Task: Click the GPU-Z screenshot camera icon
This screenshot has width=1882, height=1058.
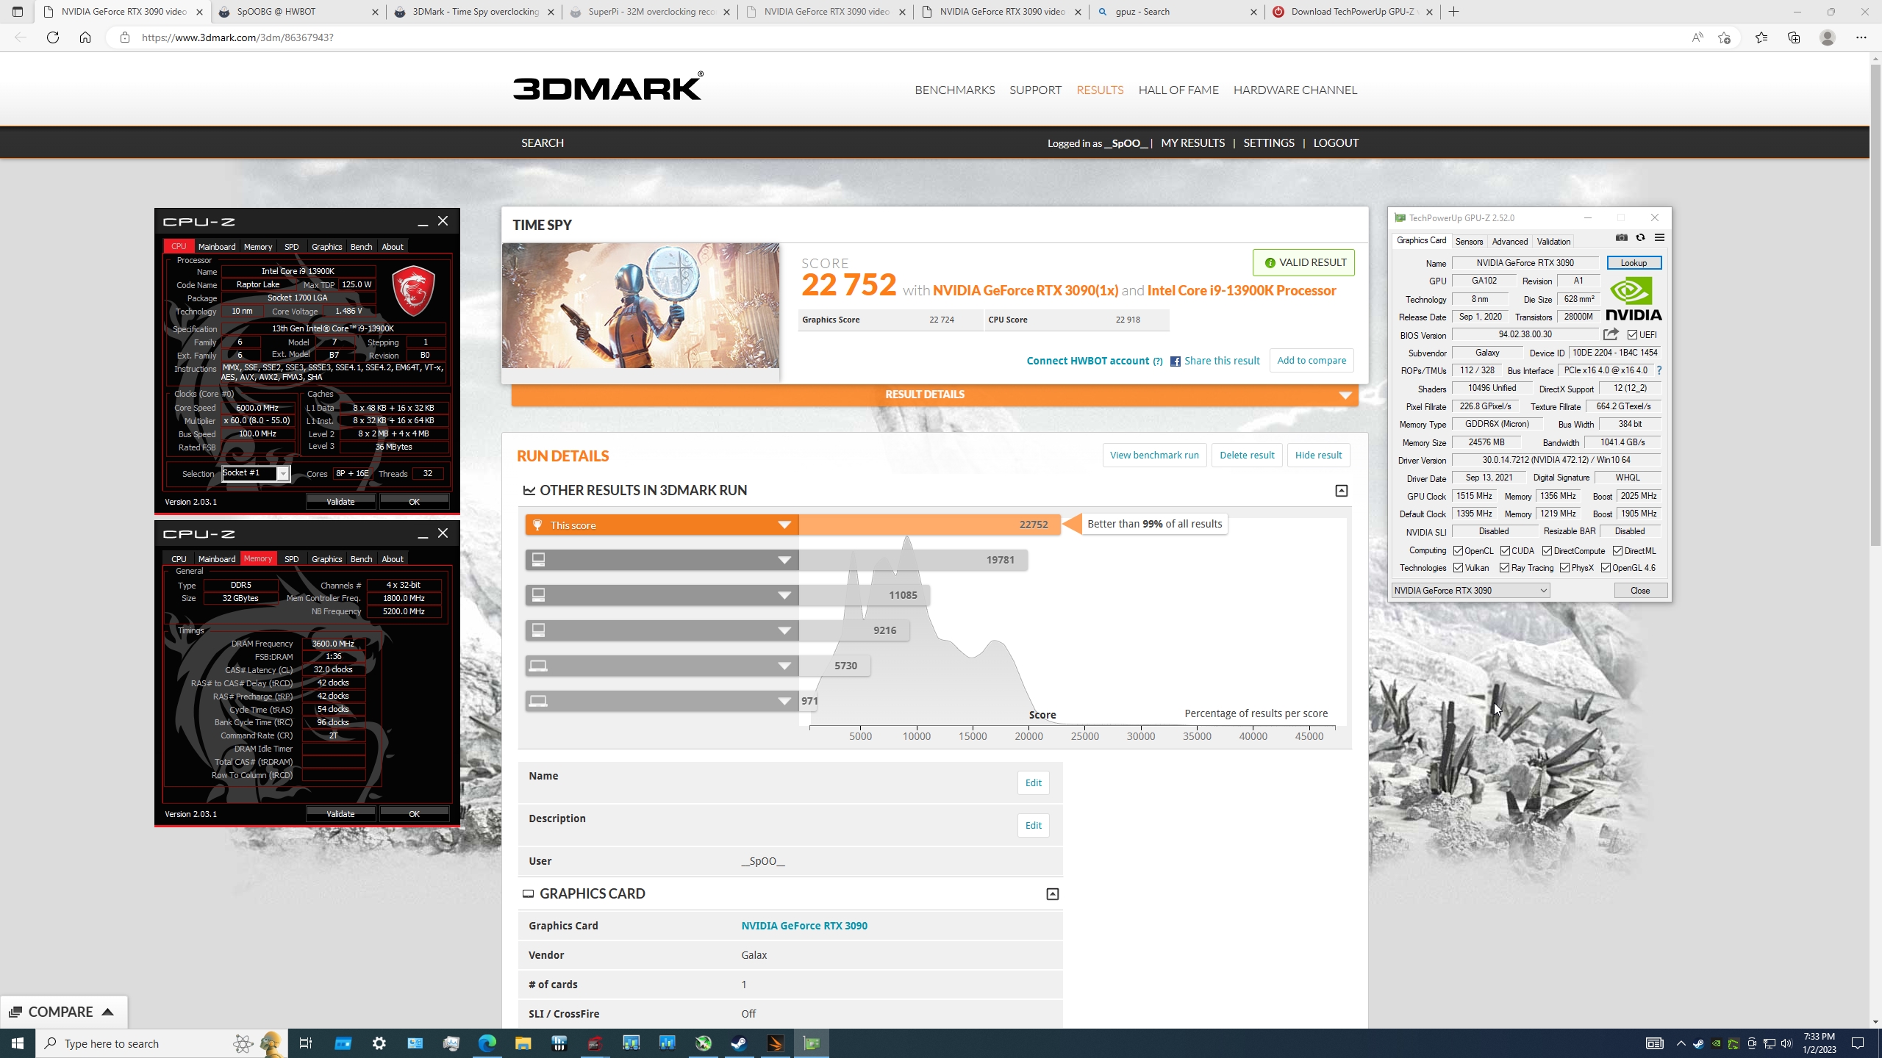Action: tap(1621, 238)
